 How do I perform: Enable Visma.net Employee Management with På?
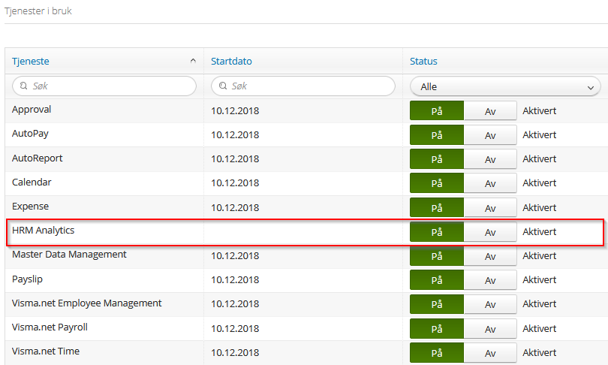click(437, 304)
